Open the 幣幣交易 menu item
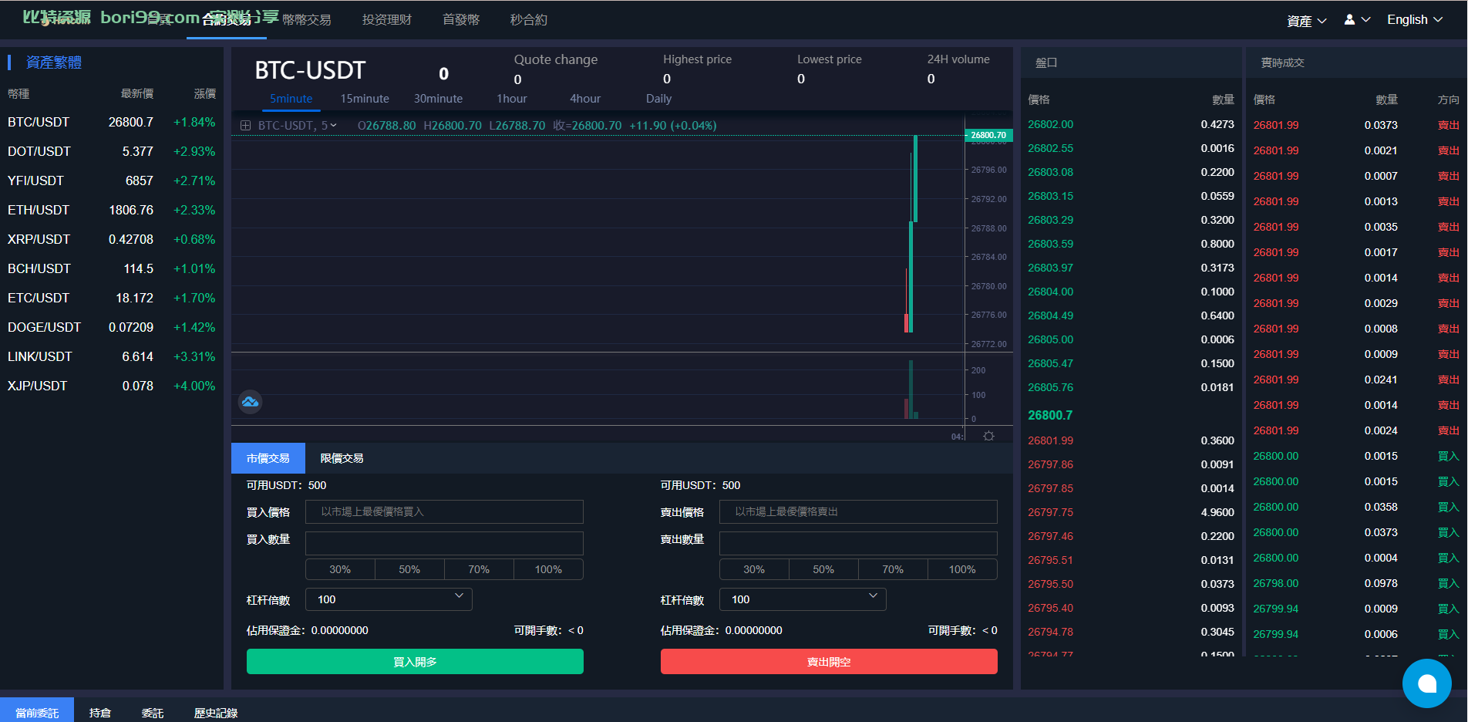Image resolution: width=1468 pixels, height=722 pixels. tap(307, 20)
